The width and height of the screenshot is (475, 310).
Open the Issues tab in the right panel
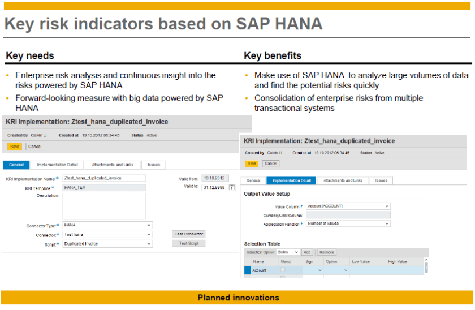[381, 180]
